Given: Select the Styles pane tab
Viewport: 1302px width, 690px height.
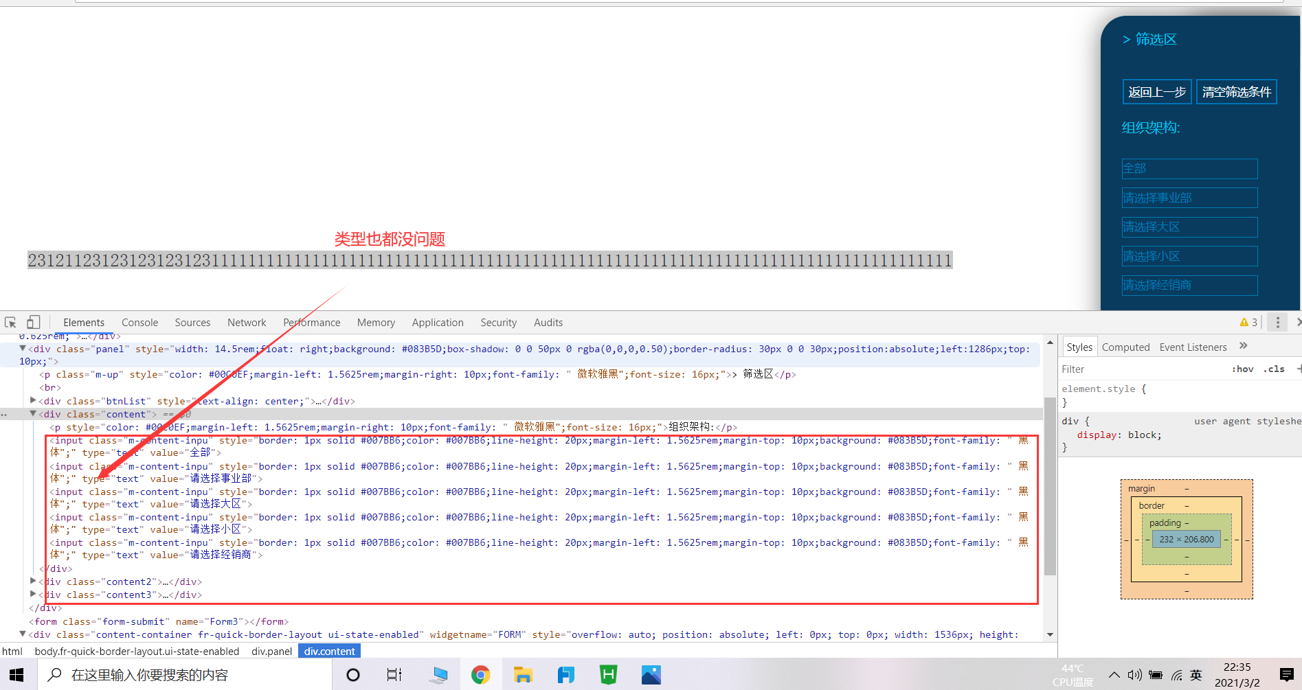Looking at the screenshot, I should [x=1079, y=347].
